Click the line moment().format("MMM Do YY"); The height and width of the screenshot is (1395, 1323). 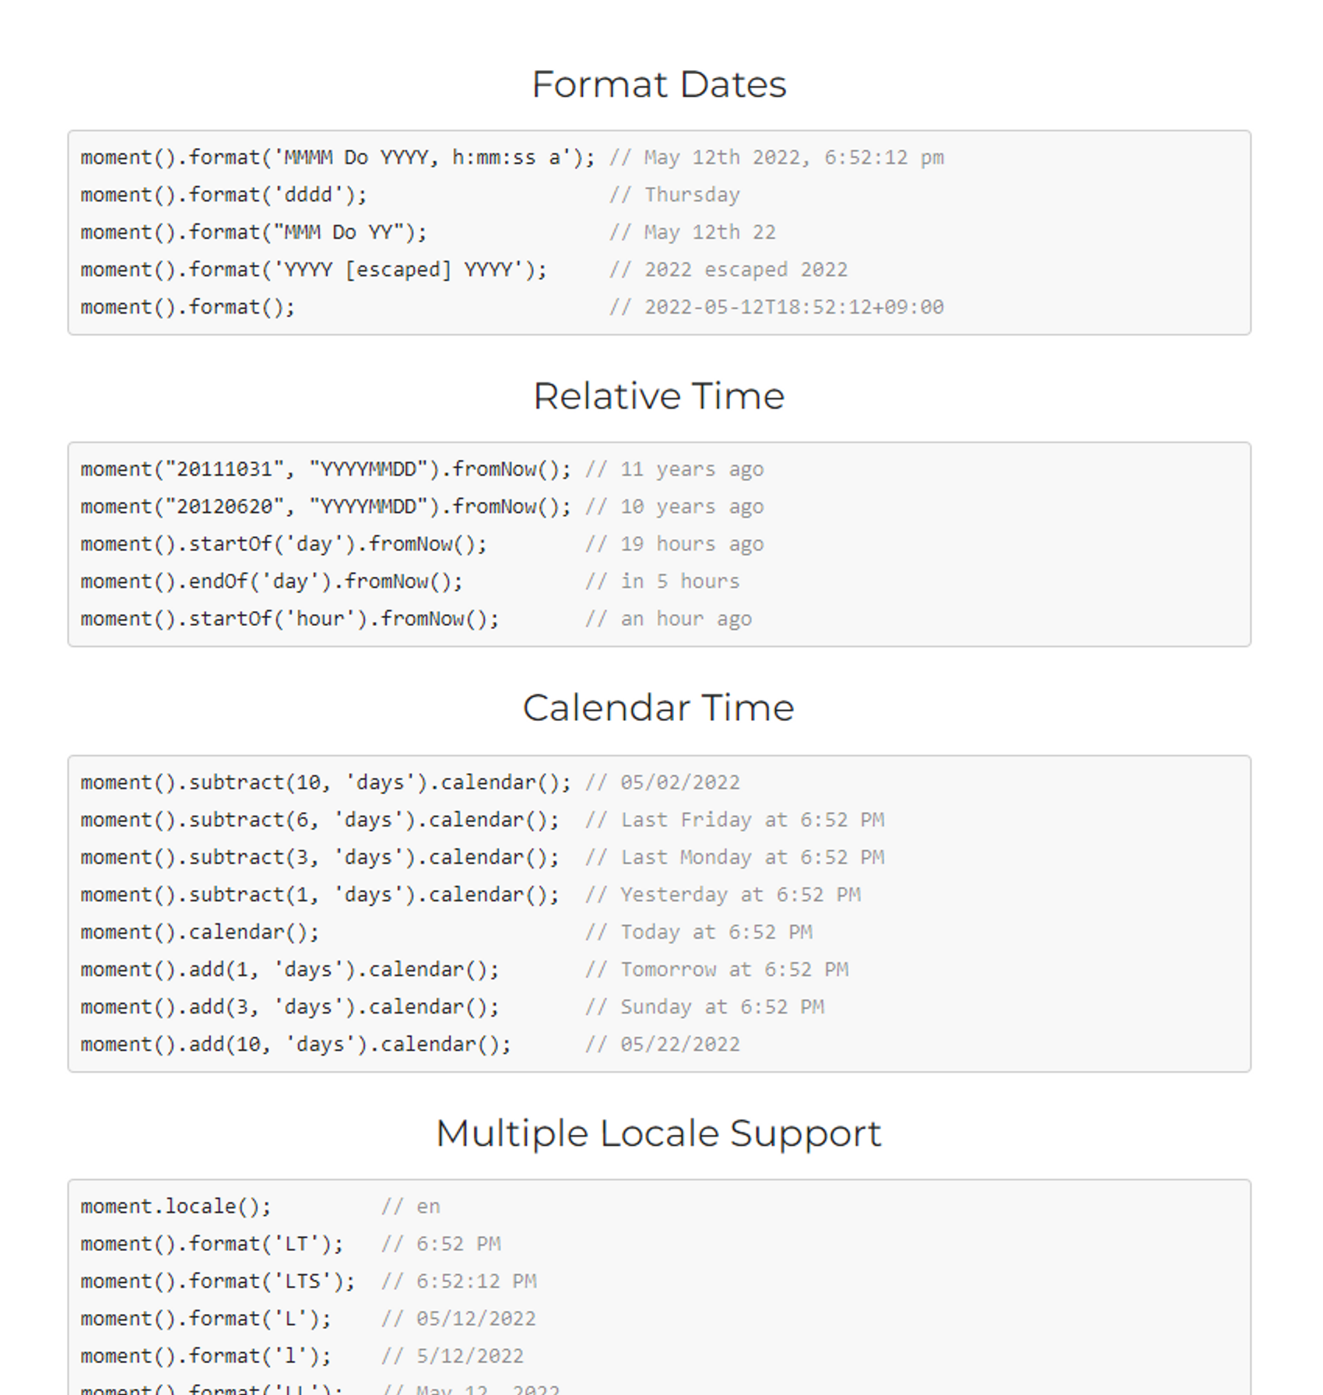point(254,233)
